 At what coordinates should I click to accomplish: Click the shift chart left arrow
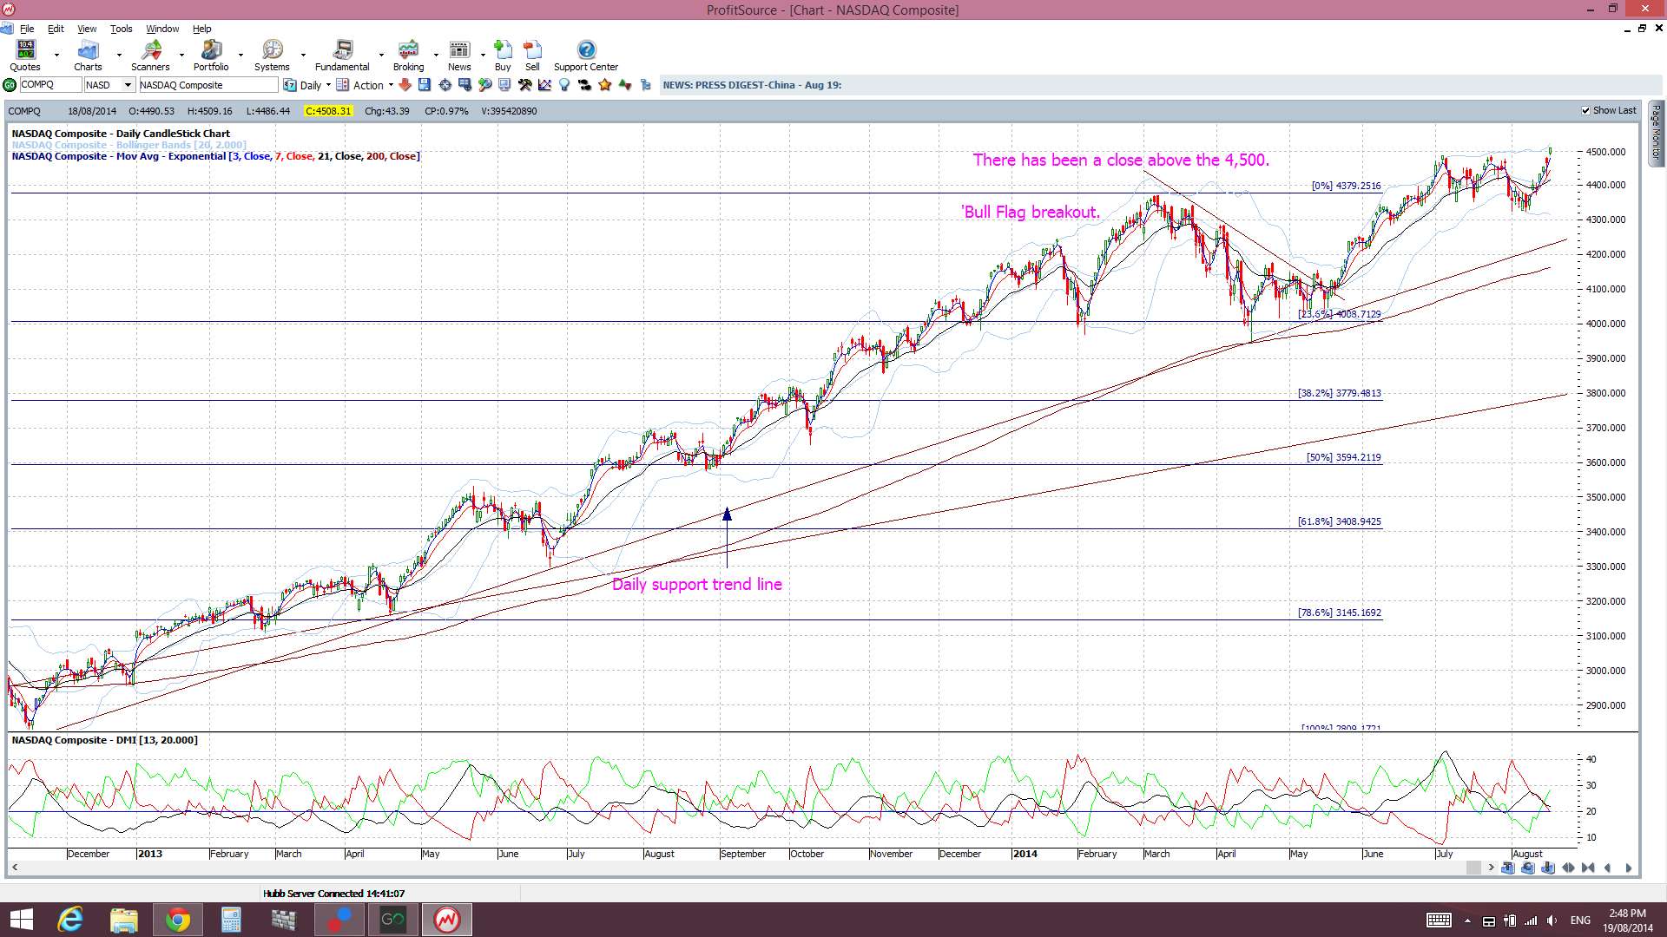click(x=1608, y=868)
